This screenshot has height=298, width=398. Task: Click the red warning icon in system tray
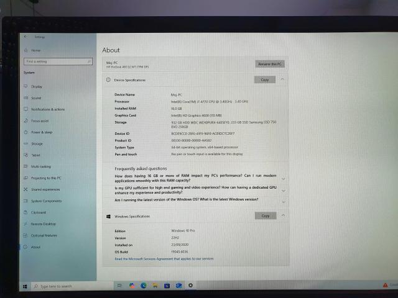(386, 285)
